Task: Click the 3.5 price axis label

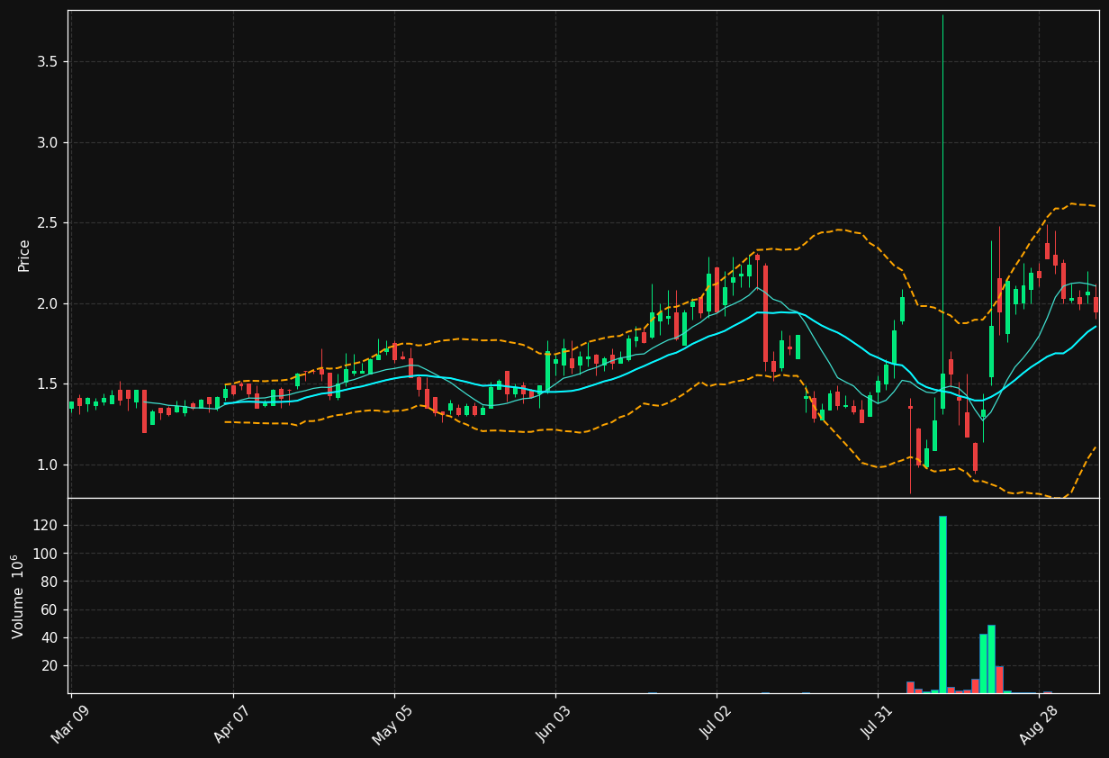Action: (x=47, y=61)
